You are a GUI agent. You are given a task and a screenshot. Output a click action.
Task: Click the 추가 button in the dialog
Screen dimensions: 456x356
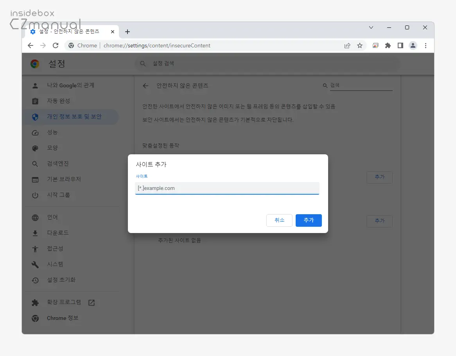(309, 220)
